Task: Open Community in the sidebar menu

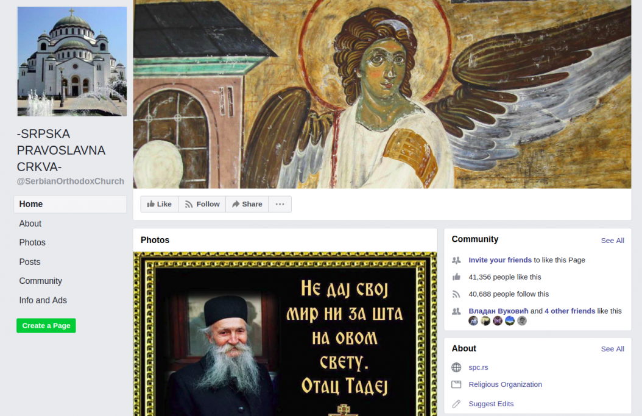Action: (x=41, y=281)
